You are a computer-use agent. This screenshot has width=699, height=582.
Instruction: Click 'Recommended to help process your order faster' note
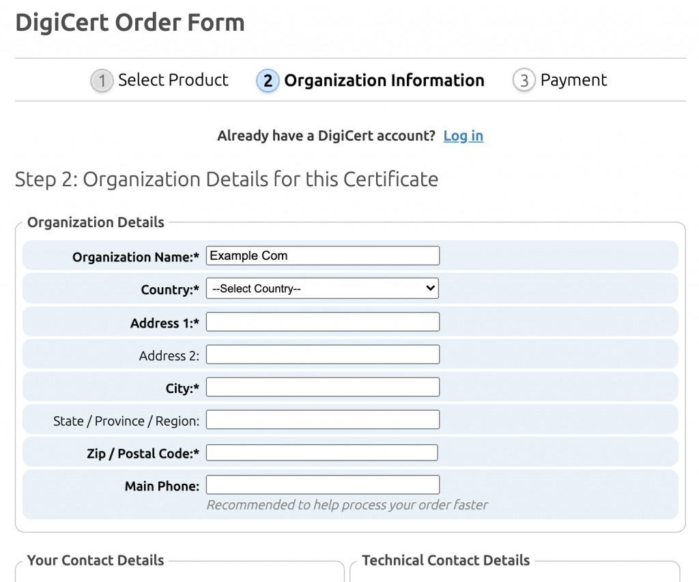(x=347, y=505)
